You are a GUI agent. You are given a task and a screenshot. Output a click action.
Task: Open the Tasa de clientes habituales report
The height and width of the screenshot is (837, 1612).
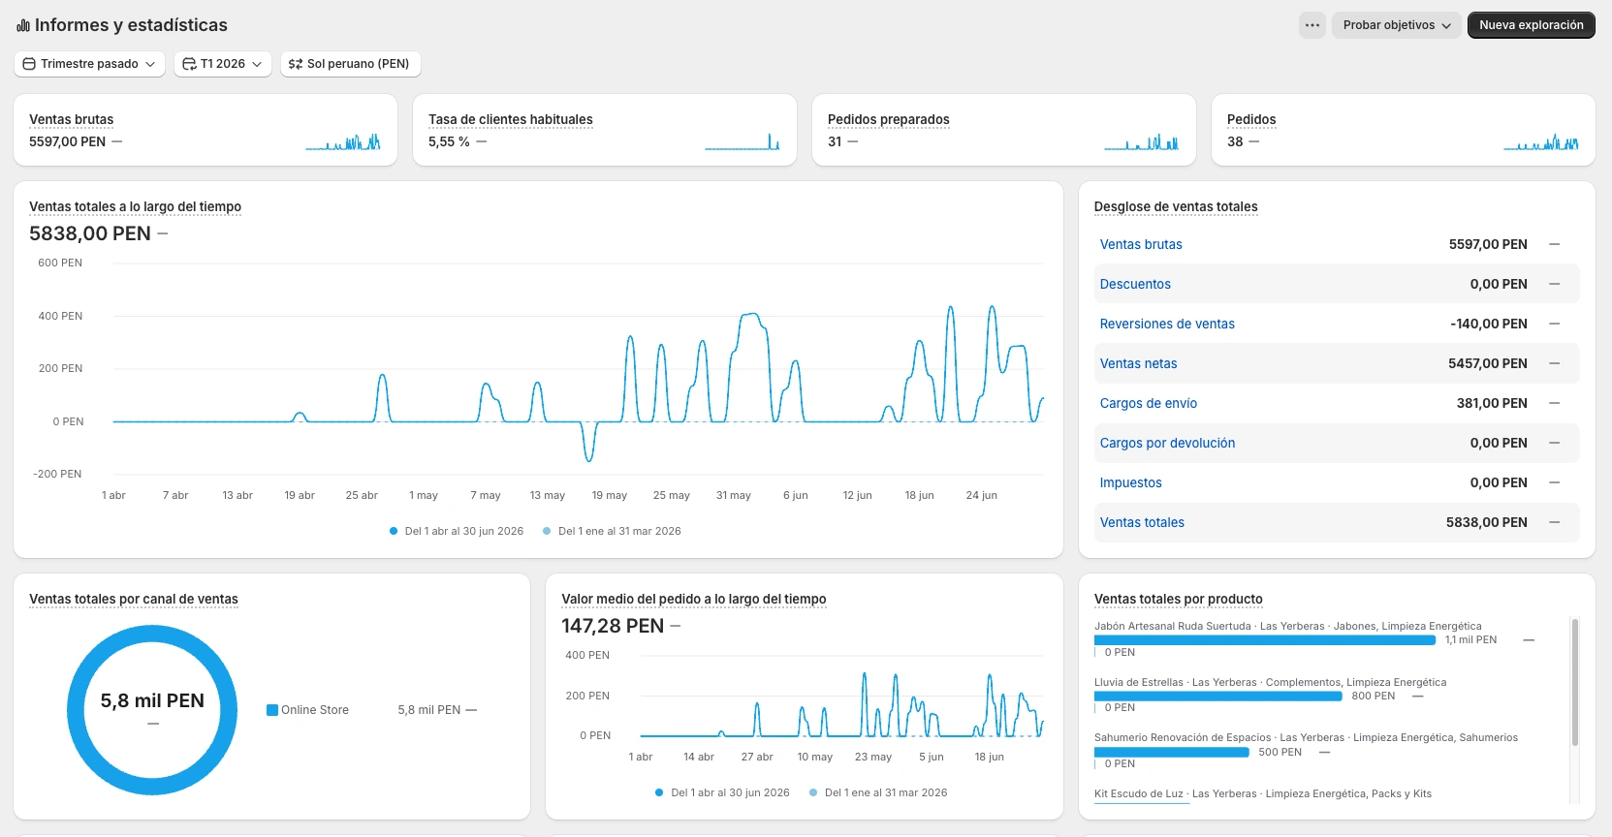coord(511,119)
